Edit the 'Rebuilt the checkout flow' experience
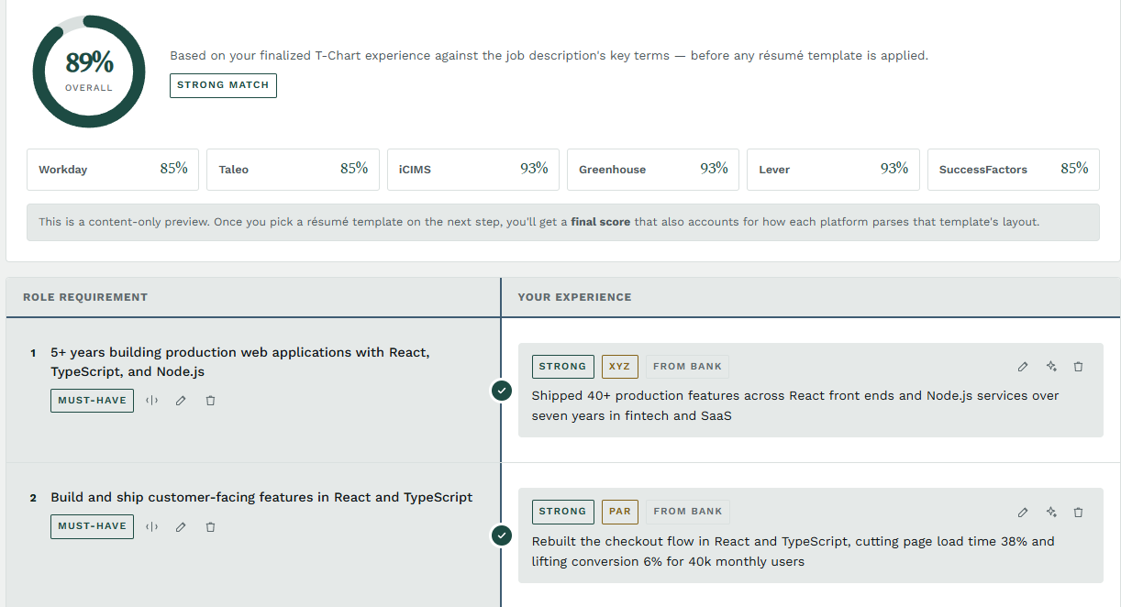The image size is (1121, 607). (x=1023, y=513)
